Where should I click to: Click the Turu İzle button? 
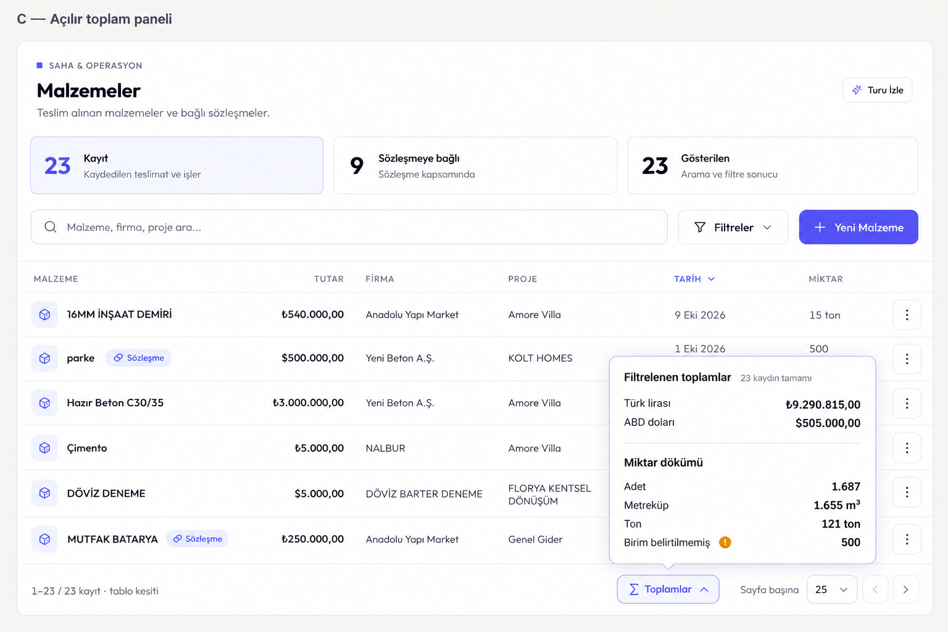[878, 90]
